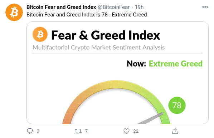Image resolution: width=214 pixels, height=138 pixels.
Task: Click the gauge needle pointer
Action: click(x=151, y=118)
